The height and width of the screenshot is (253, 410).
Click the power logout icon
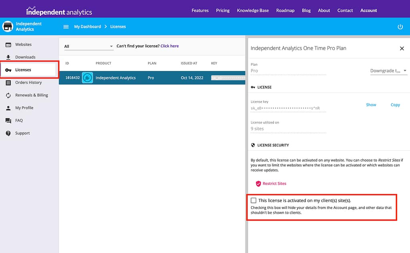400,27
